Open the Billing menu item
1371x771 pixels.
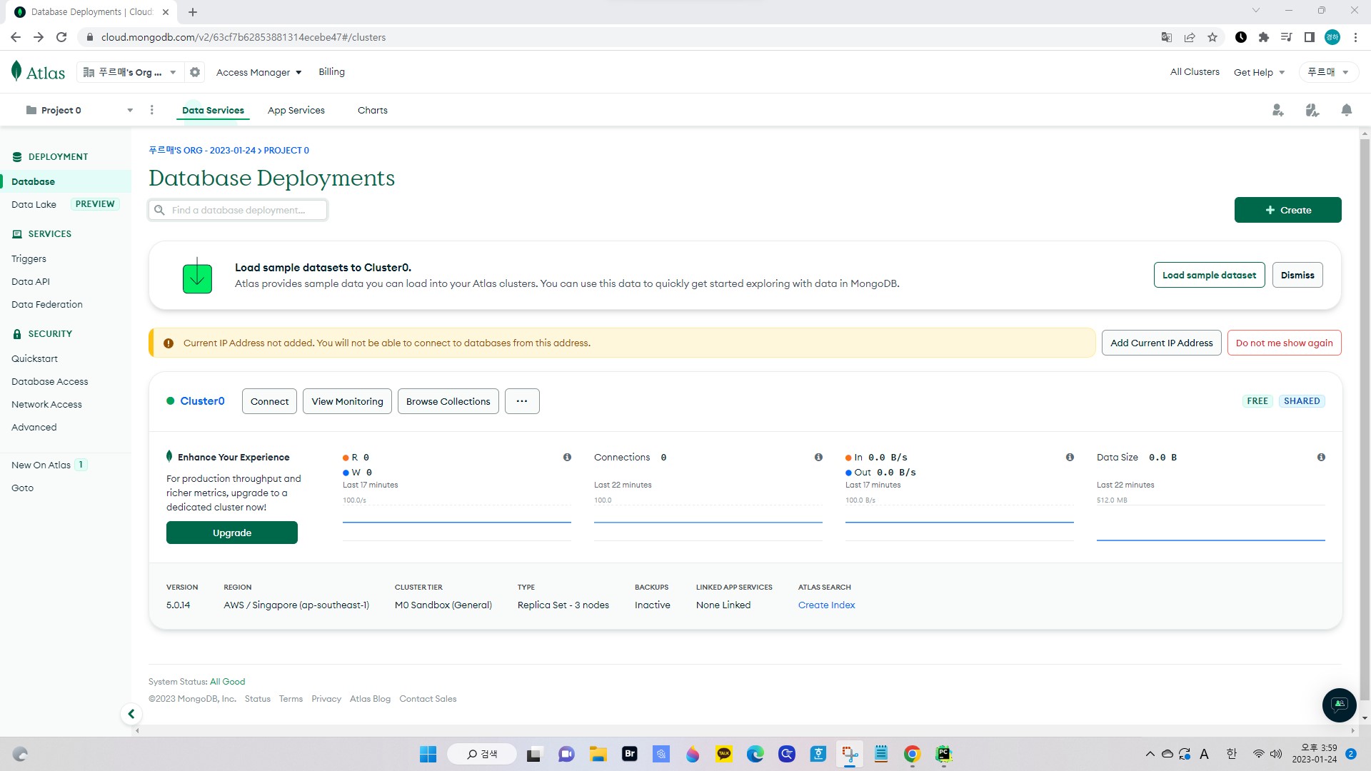(331, 71)
